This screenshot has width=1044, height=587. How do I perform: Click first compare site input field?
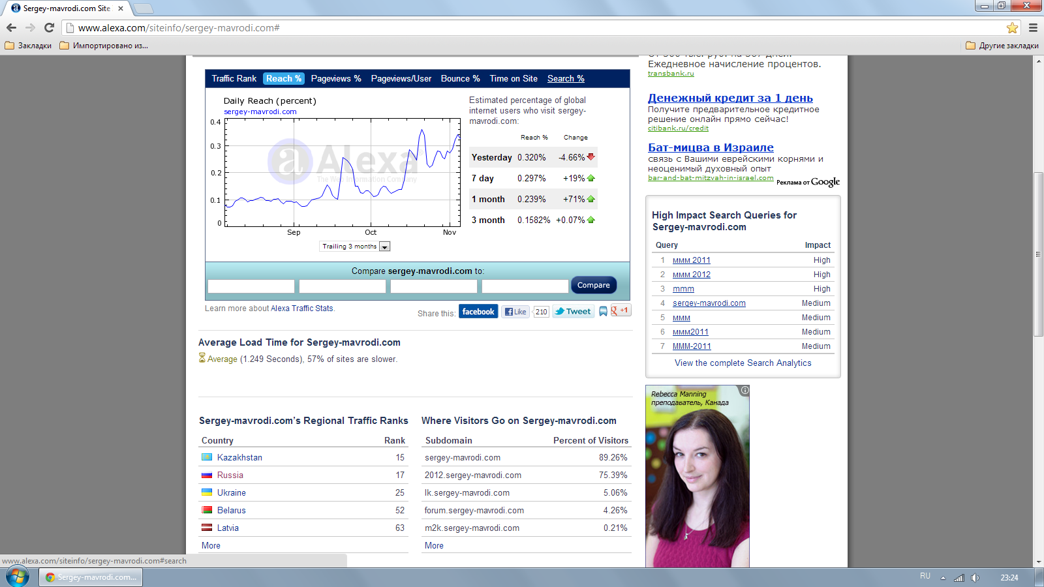(251, 286)
